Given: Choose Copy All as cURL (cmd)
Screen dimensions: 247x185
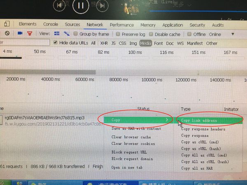Looking at the screenshot, I should pos(204,155).
